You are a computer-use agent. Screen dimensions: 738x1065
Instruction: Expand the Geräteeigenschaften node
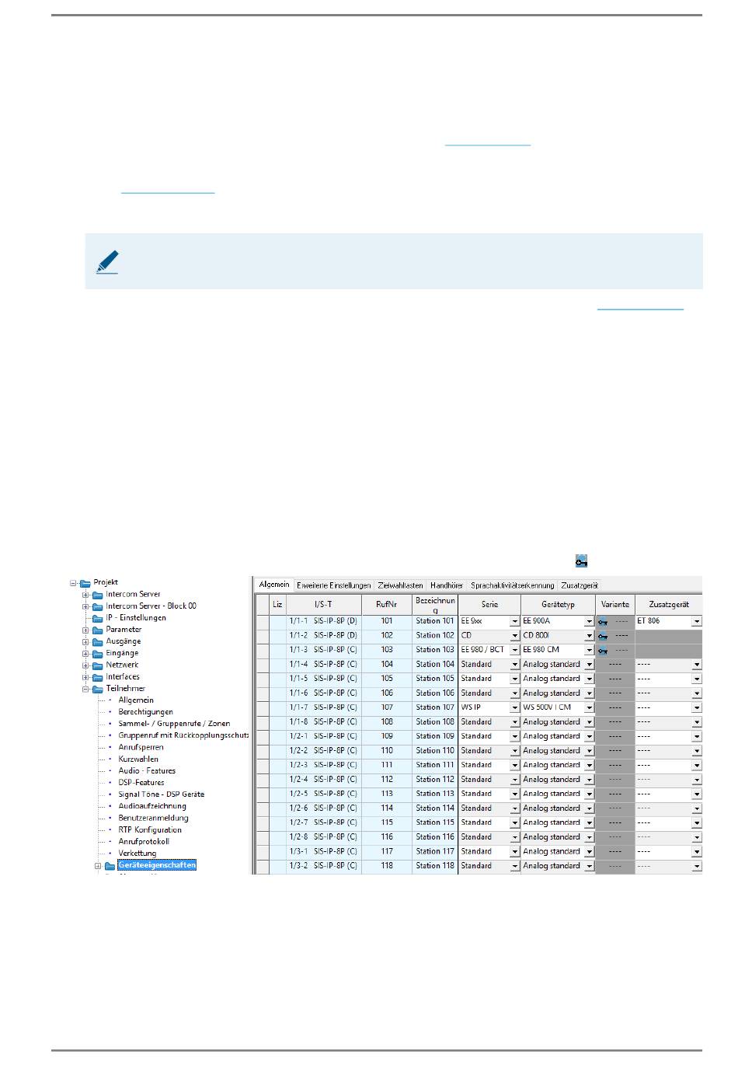pyautogui.click(x=99, y=865)
